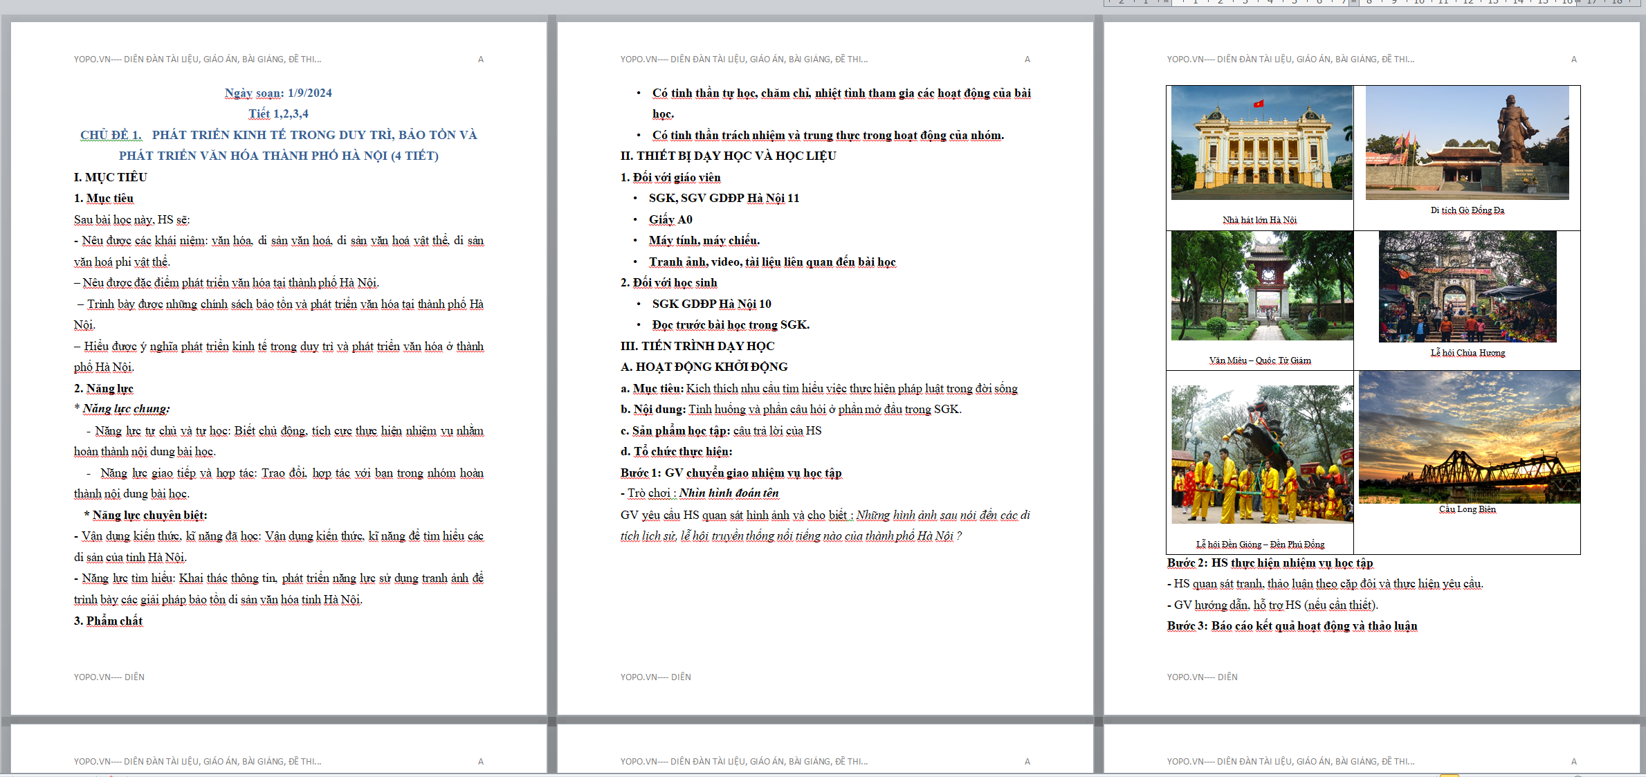The height and width of the screenshot is (777, 1646).
Task: Click the label 'c. Sản phẩm học tập:'
Action: (x=675, y=430)
